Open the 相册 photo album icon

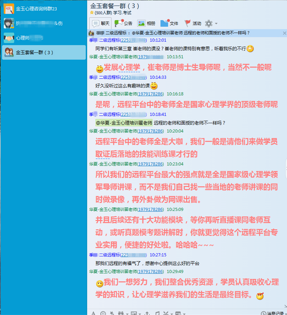coord(146,24)
